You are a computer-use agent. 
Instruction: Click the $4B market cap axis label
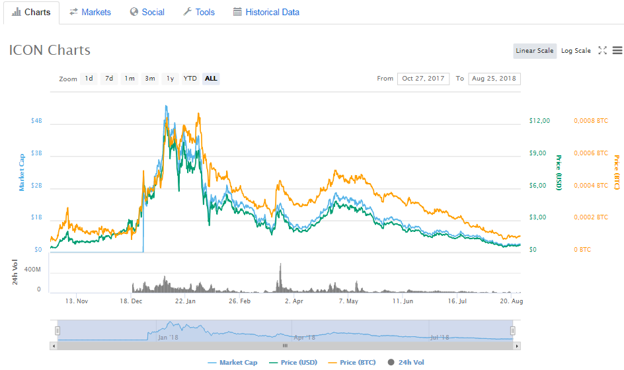pos(36,120)
